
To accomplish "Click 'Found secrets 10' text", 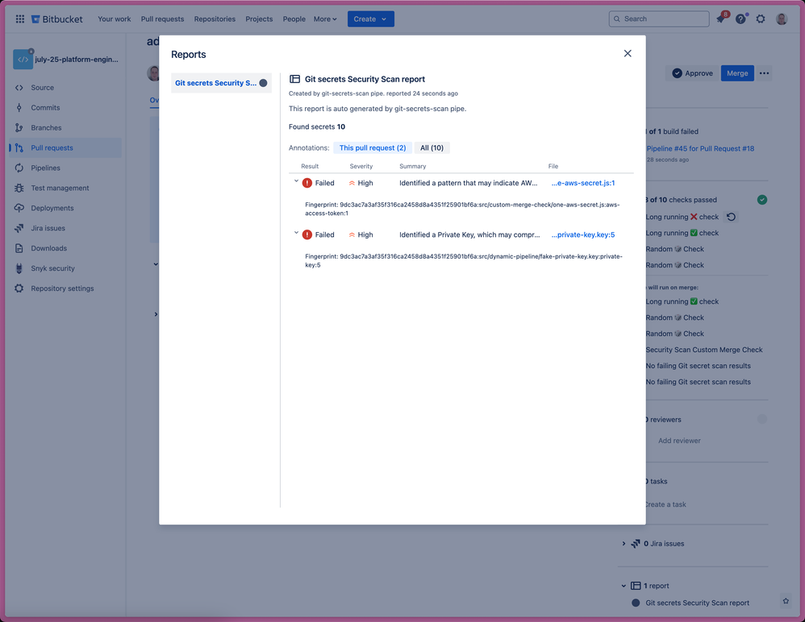I will click(317, 126).
